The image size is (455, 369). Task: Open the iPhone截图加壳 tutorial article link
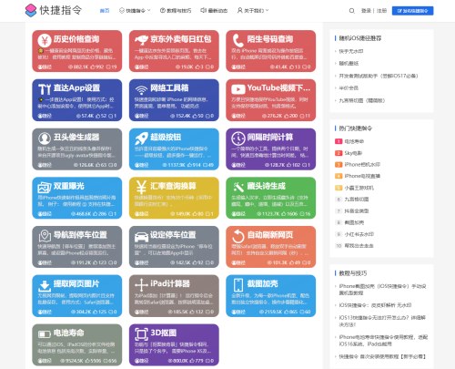382,290
